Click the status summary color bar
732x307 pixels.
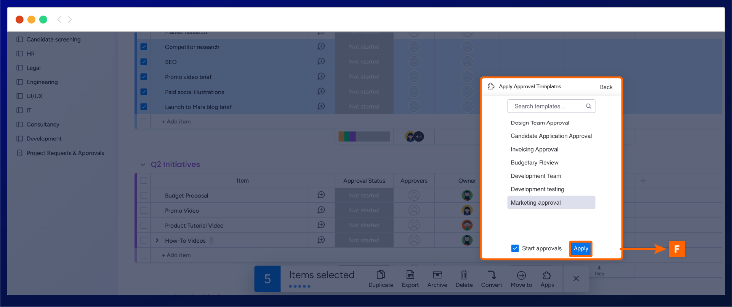364,137
